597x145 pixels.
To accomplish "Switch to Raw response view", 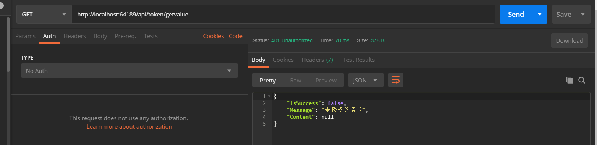I will [x=296, y=80].
